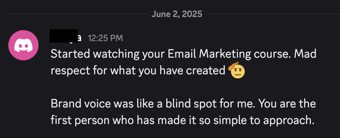Viewport: 340px width, 138px height.
Task: Click the divider line left of the date
Action: point(78,14)
